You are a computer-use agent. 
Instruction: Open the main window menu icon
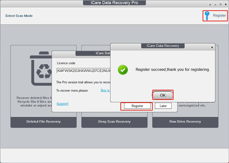pos(210,5)
